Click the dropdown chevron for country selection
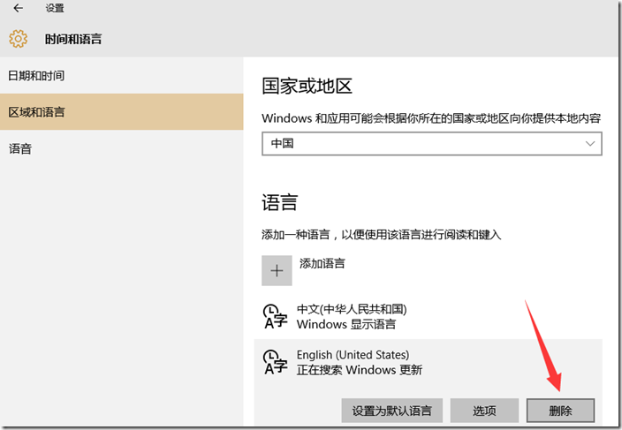The image size is (622, 430). pyautogui.click(x=590, y=143)
